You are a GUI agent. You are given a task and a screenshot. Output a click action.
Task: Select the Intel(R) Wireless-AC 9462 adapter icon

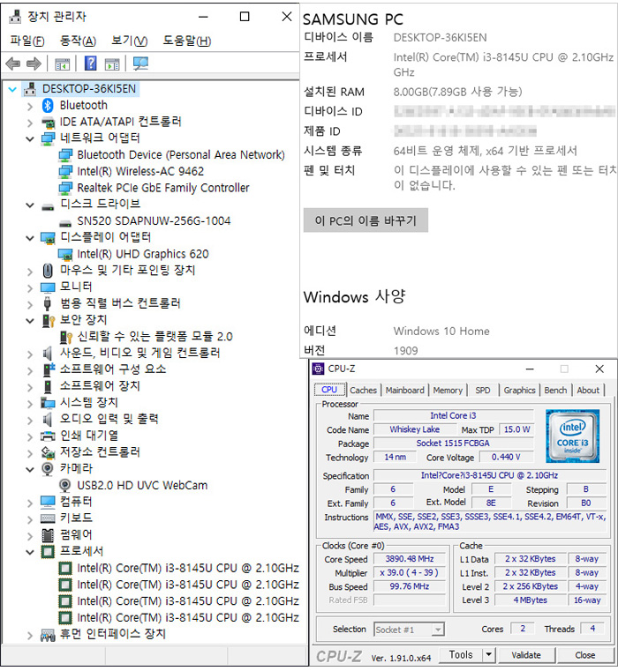[65, 171]
